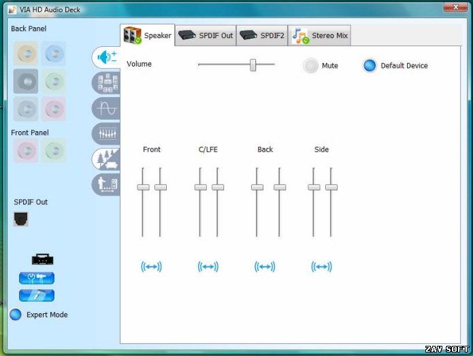The height and width of the screenshot is (356, 473).
Task: Click the Back channel label
Action: point(265,149)
